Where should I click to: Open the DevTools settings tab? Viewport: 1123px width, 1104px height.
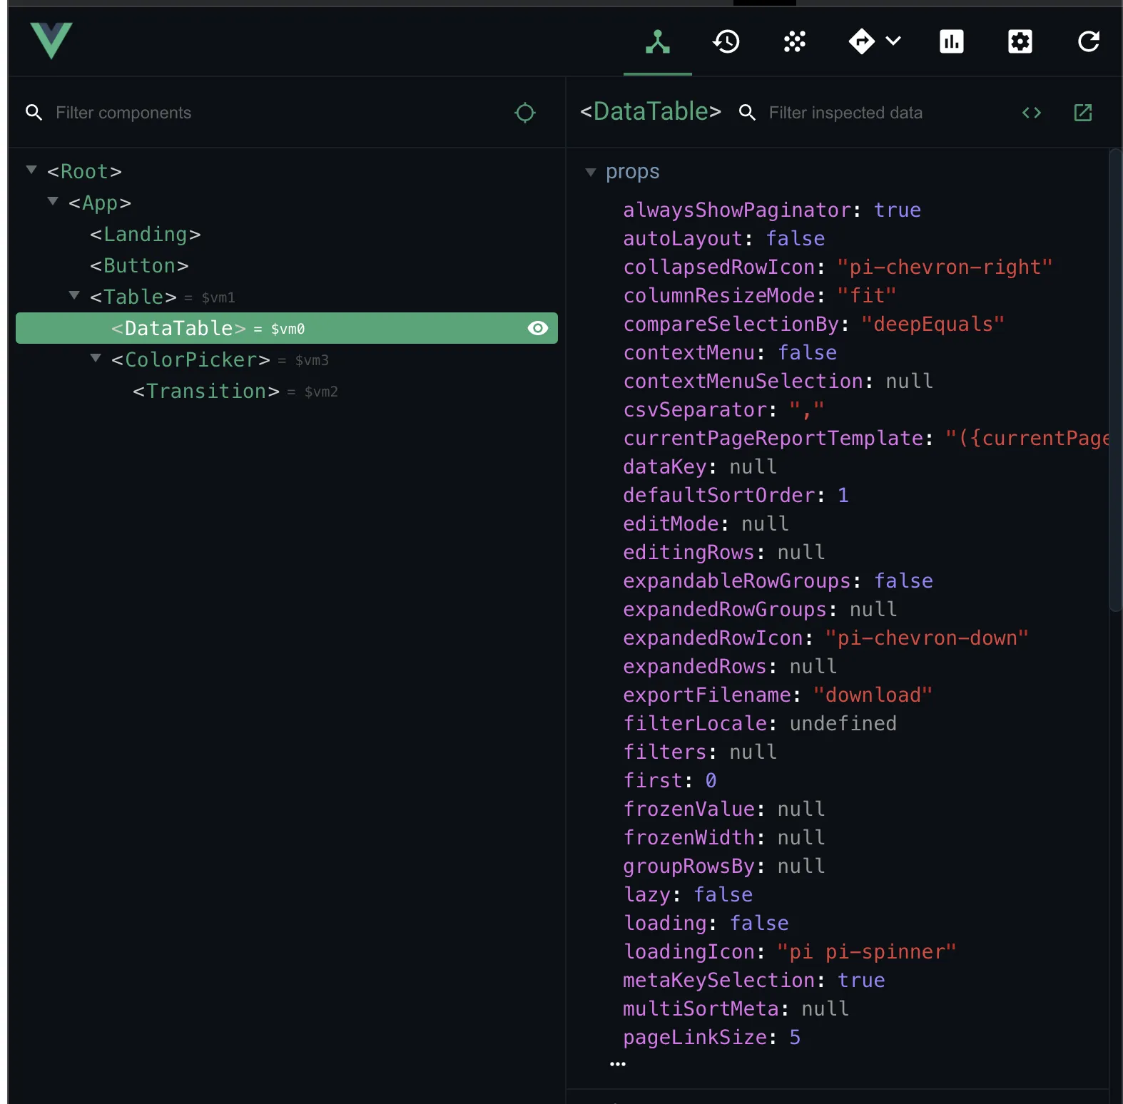coord(1020,42)
